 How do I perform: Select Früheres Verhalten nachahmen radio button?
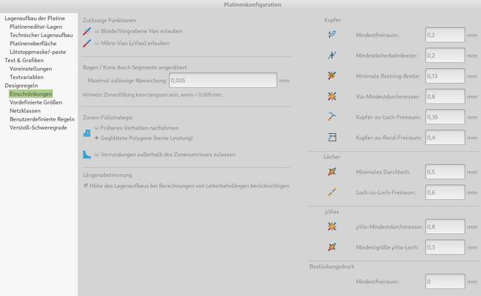[97, 127]
